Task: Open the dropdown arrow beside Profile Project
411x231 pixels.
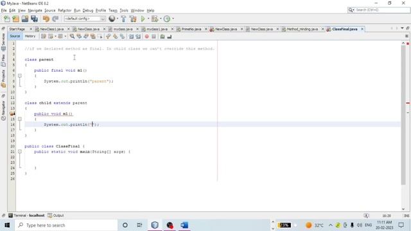Action: (x=173, y=19)
